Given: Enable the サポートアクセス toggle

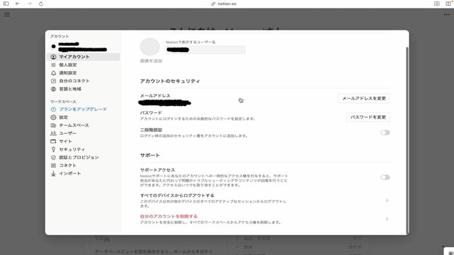Looking at the screenshot, I should [385, 177].
